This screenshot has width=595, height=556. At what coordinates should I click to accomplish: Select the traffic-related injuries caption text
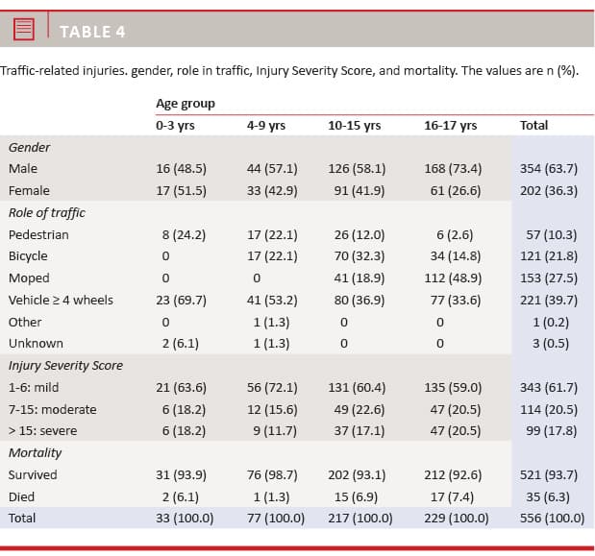(x=289, y=72)
